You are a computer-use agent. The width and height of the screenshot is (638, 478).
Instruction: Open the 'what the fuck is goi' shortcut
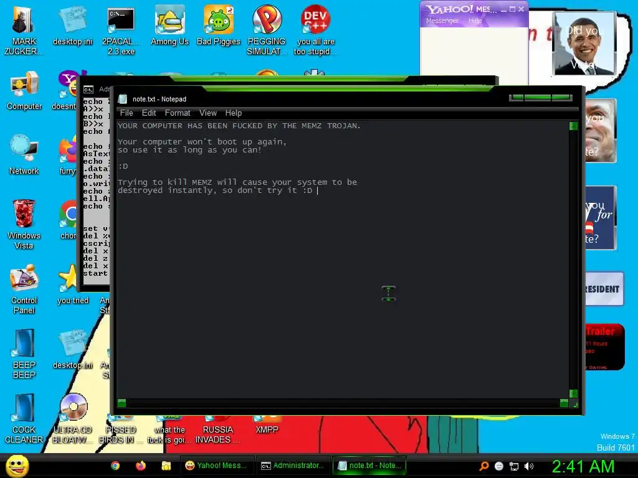(x=169, y=430)
